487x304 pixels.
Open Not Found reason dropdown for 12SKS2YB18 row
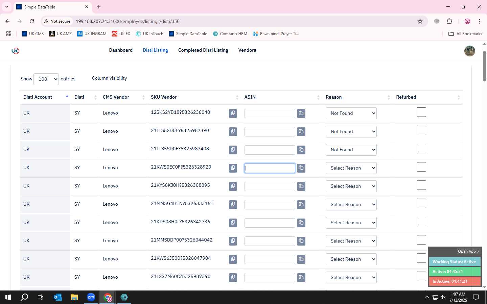coord(351,113)
